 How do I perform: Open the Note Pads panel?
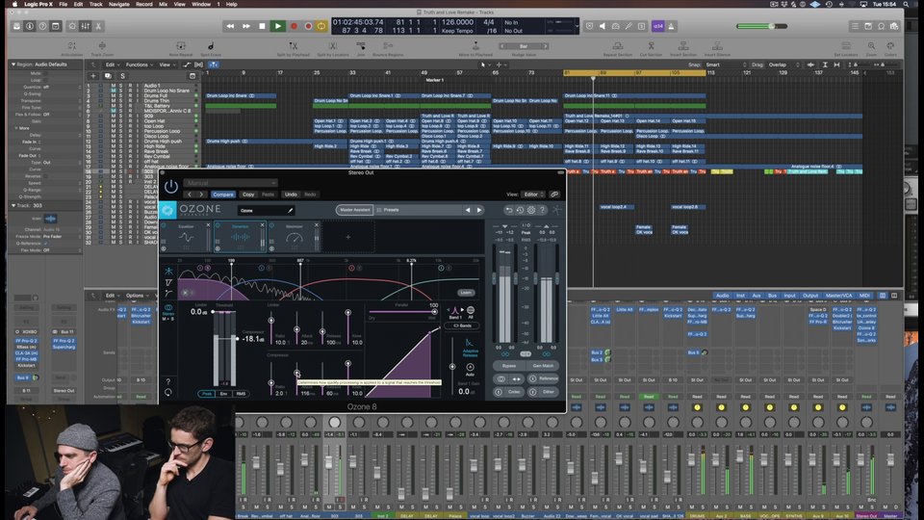coord(868,26)
